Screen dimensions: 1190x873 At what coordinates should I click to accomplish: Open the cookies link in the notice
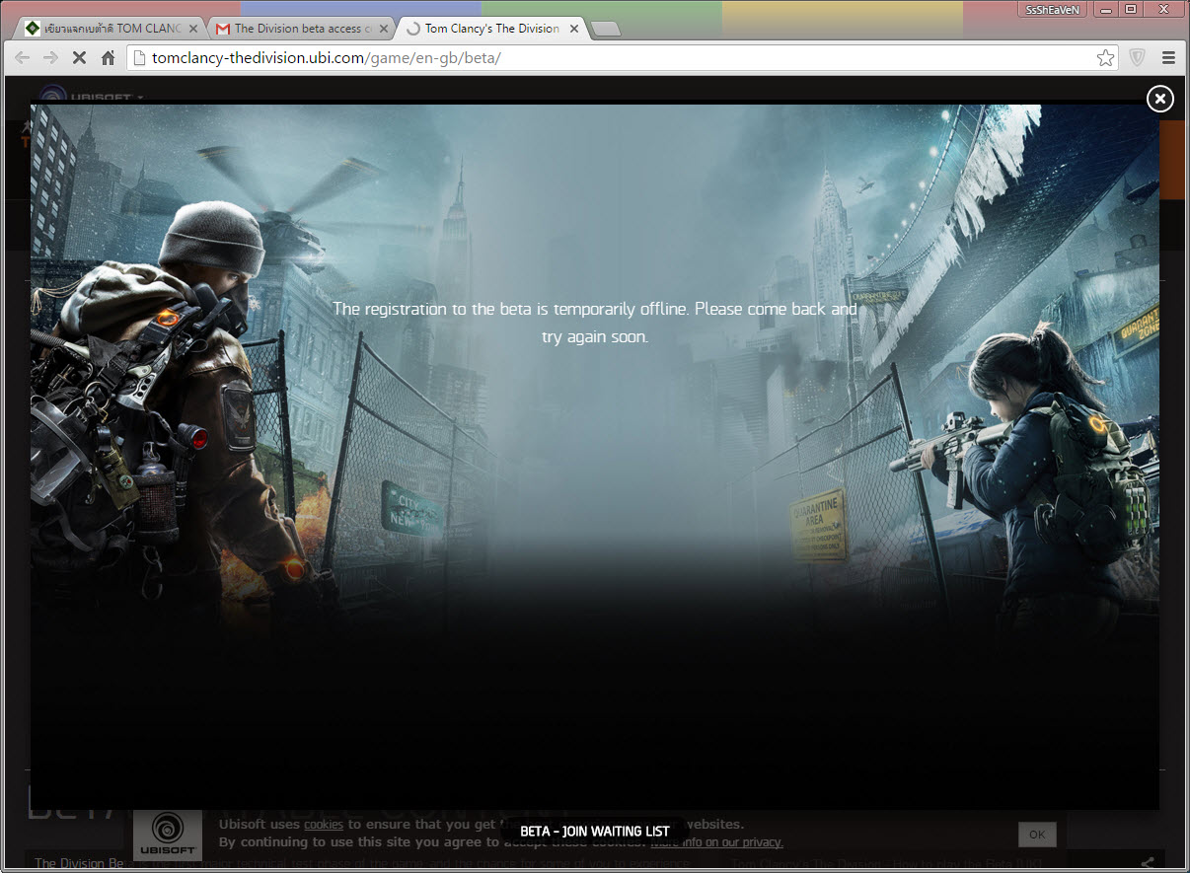[324, 825]
